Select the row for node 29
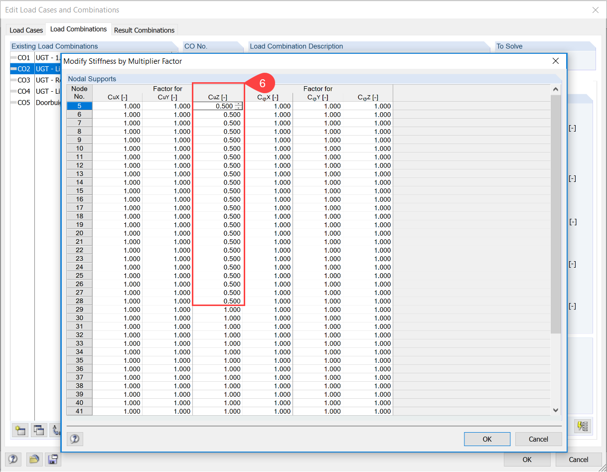This screenshot has height=472, width=607. pos(79,309)
